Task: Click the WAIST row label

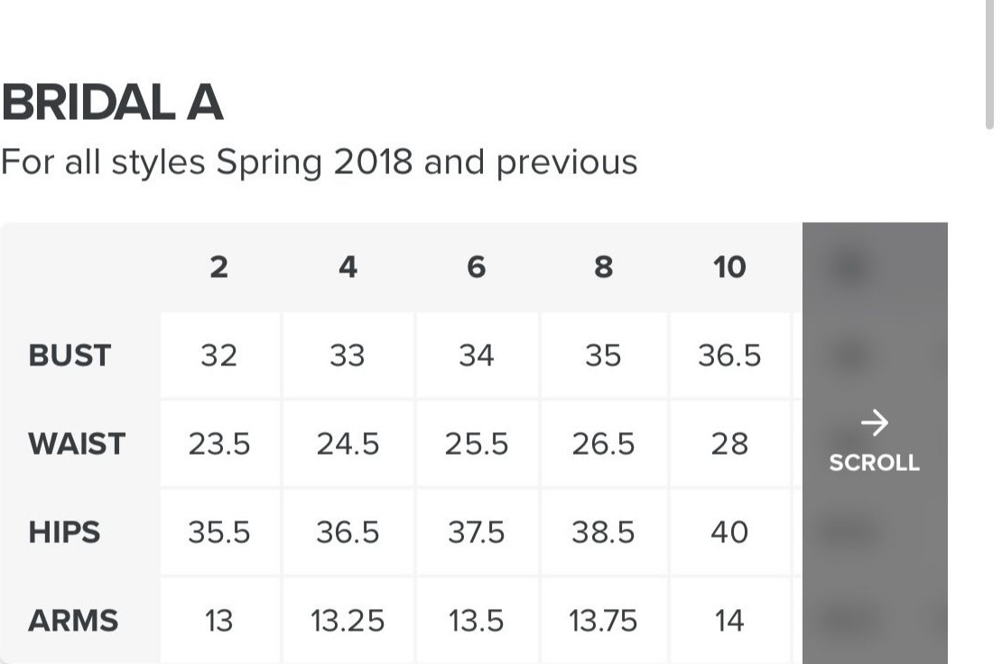Action: (77, 444)
